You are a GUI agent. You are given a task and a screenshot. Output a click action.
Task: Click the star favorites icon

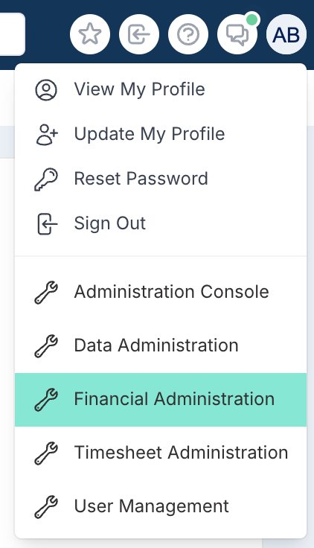[90, 34]
